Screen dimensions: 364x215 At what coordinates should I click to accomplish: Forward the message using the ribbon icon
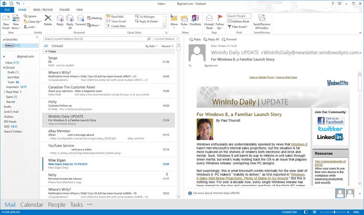pos(80,20)
